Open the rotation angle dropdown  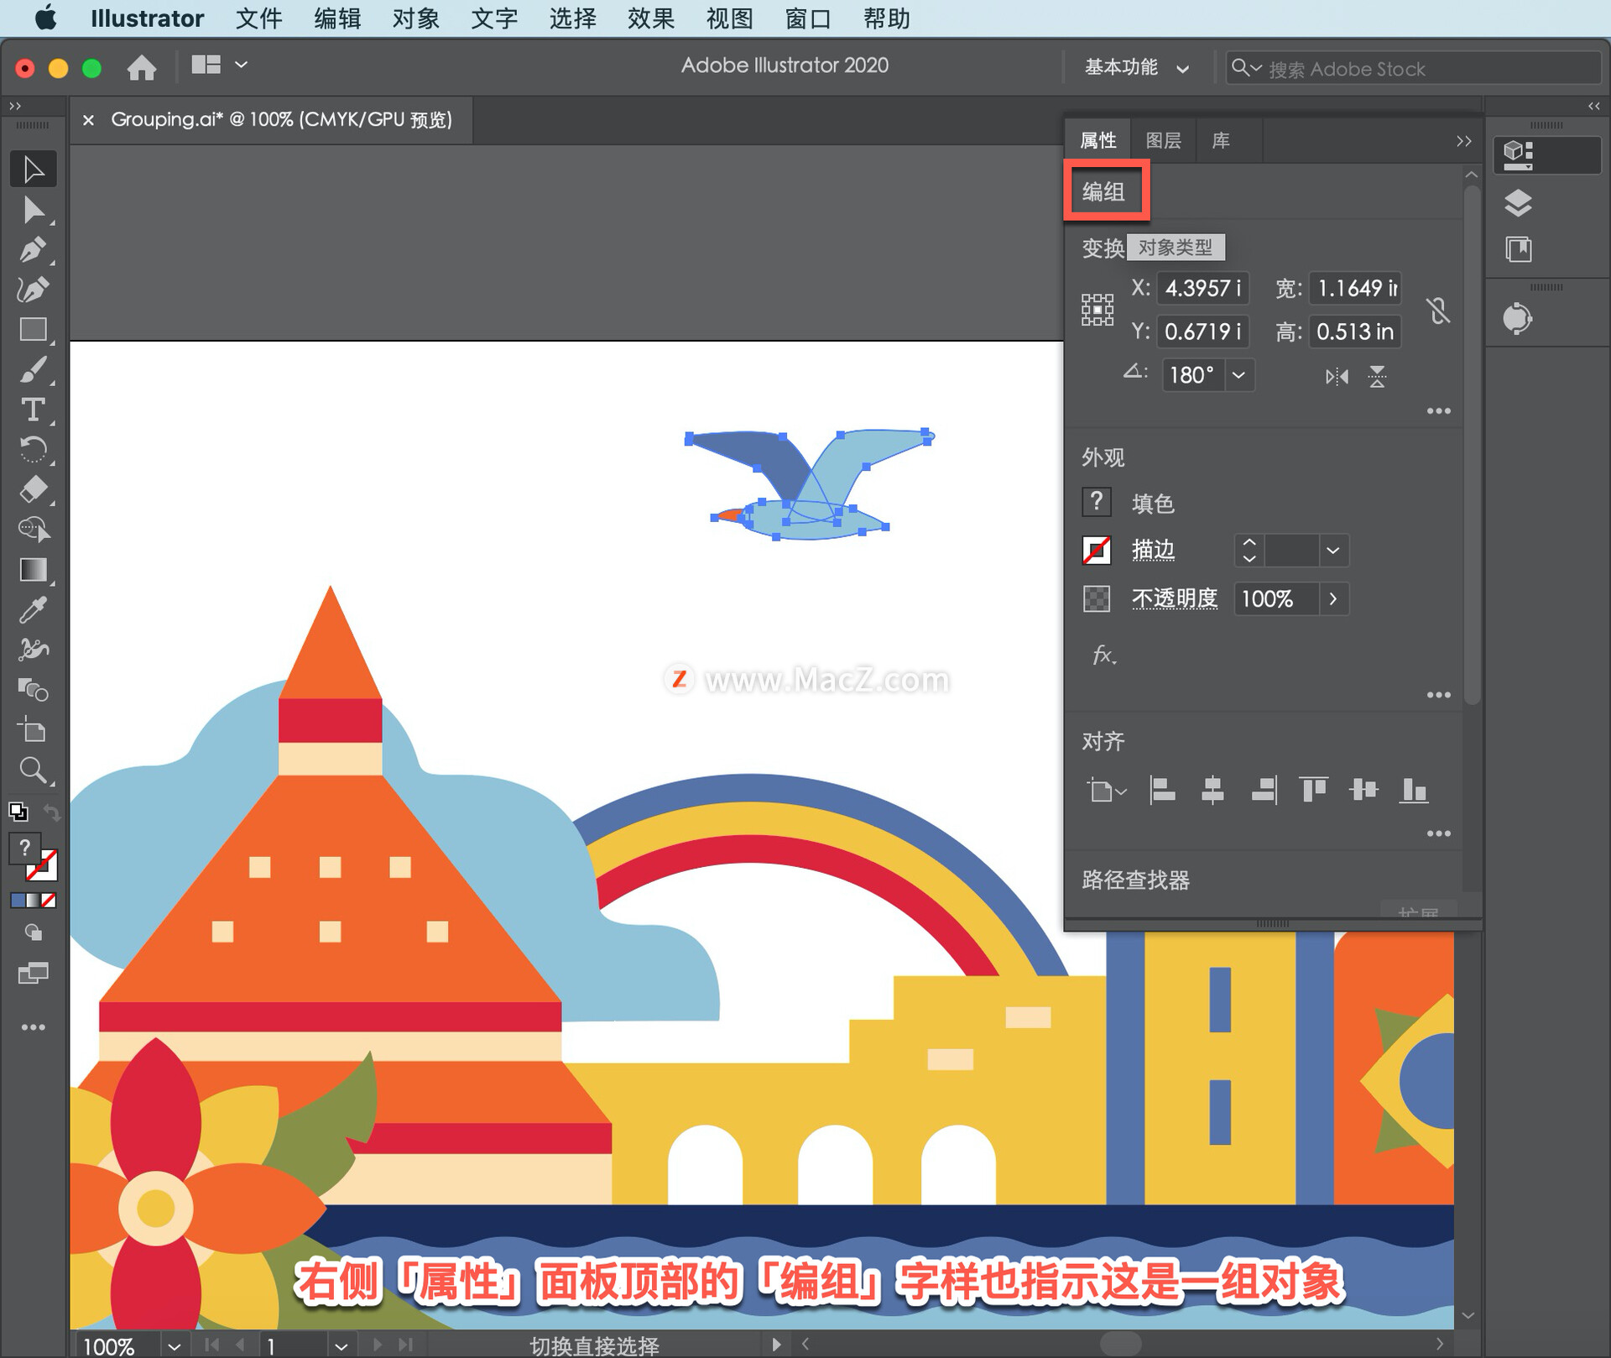point(1239,375)
